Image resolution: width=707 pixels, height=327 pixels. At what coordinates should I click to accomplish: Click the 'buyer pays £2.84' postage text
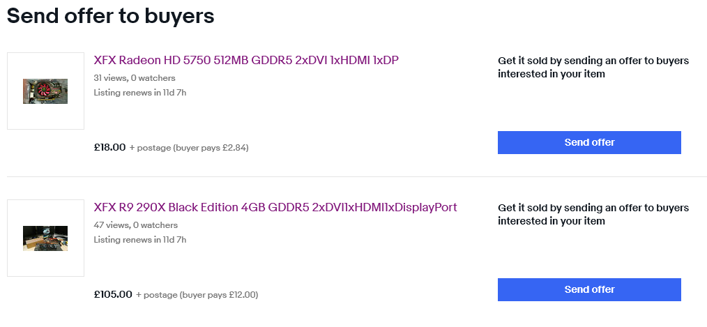click(211, 148)
